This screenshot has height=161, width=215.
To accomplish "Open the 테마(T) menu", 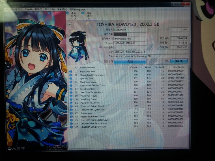I will (x=39, y=9).
